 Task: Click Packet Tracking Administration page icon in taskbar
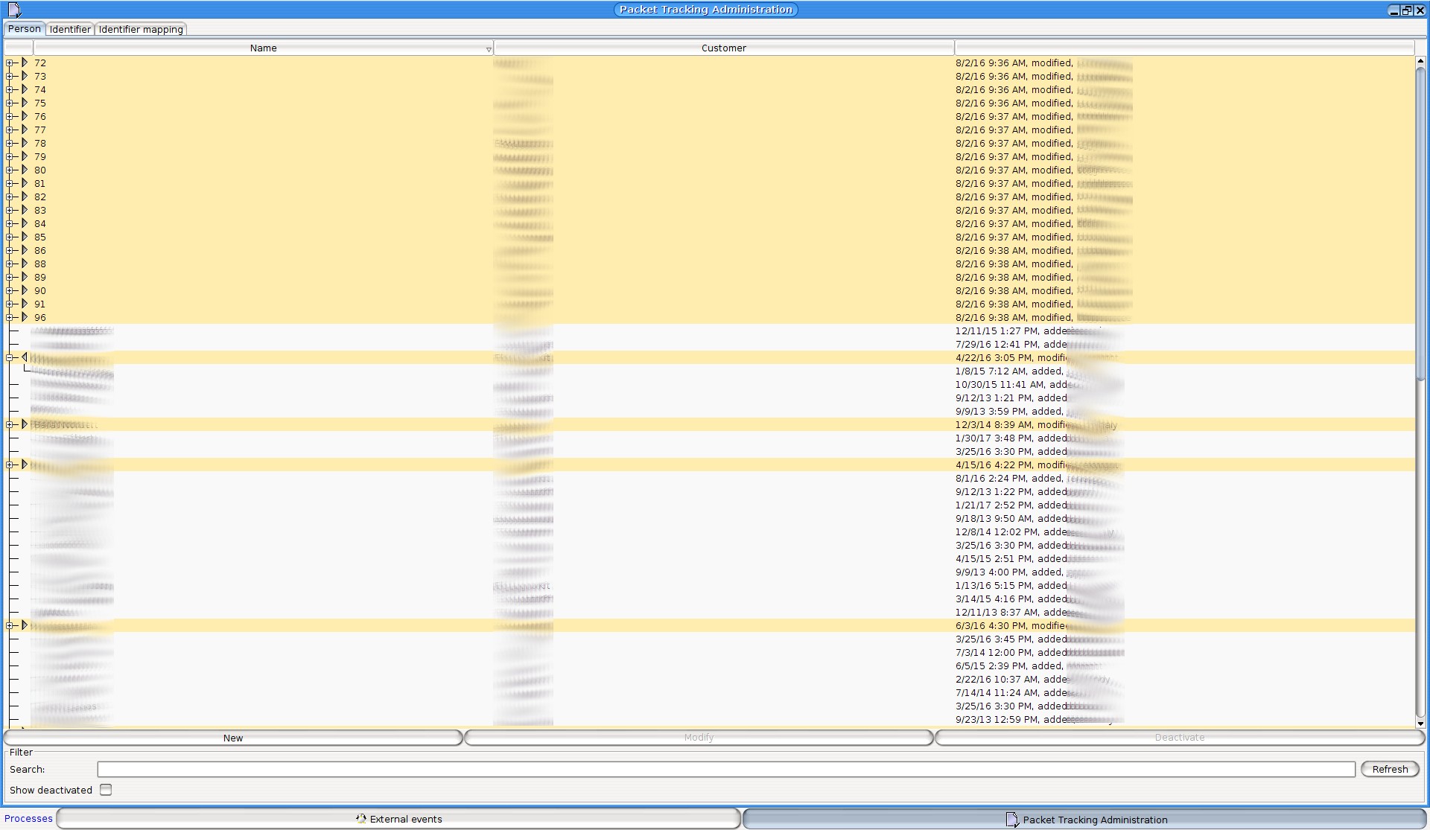pyautogui.click(x=1011, y=819)
